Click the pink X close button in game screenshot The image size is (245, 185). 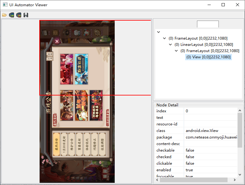pyautogui.click(x=57, y=41)
